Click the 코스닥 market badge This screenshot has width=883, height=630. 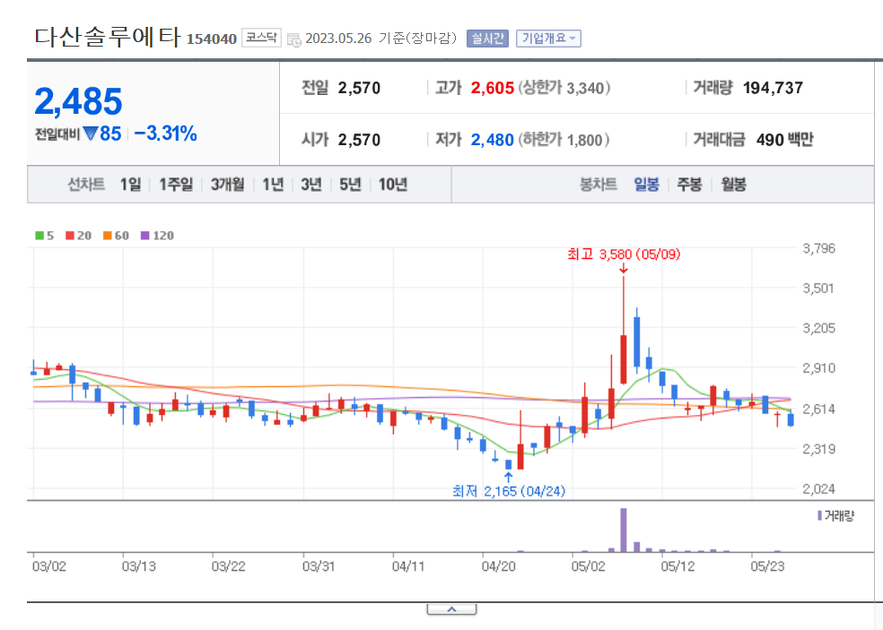[261, 38]
